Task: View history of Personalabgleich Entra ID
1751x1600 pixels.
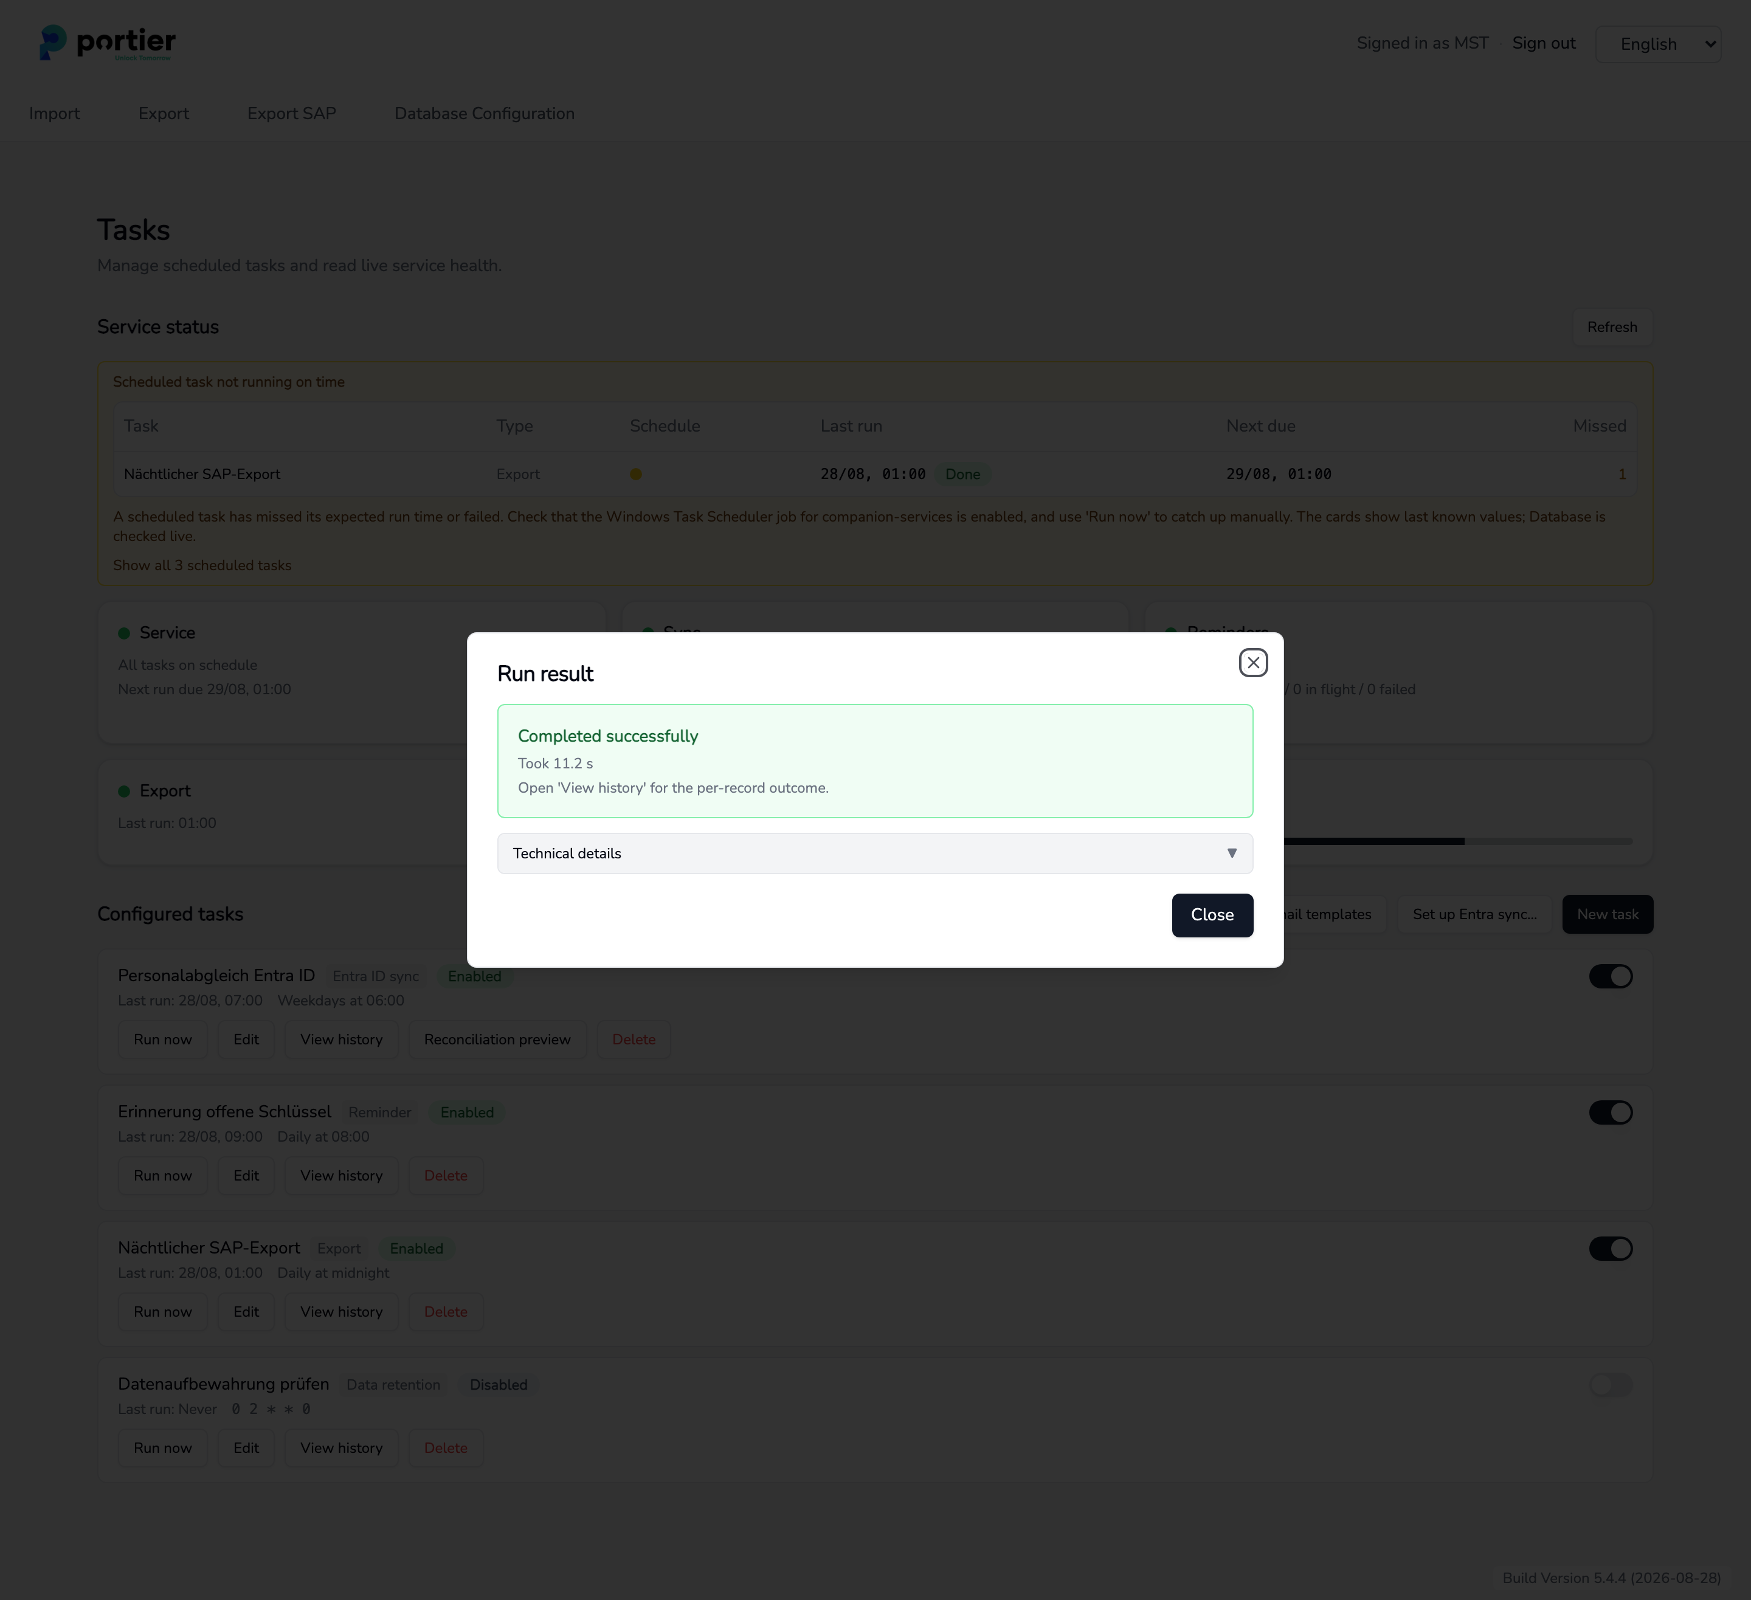Action: (x=341, y=1040)
